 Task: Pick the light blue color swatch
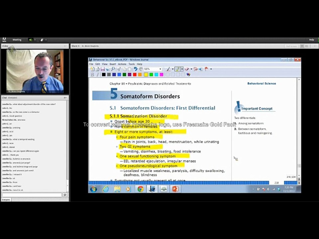click(x=119, y=75)
